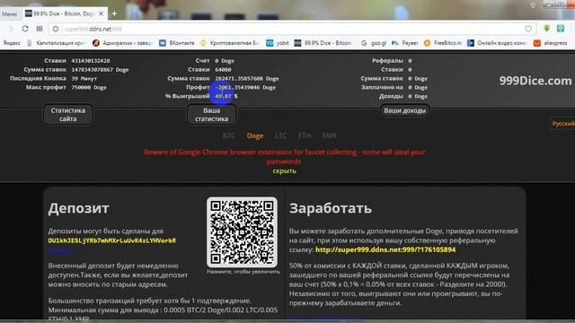575x323 pixels.
Task: Open the Русский language selector
Action: (x=563, y=124)
